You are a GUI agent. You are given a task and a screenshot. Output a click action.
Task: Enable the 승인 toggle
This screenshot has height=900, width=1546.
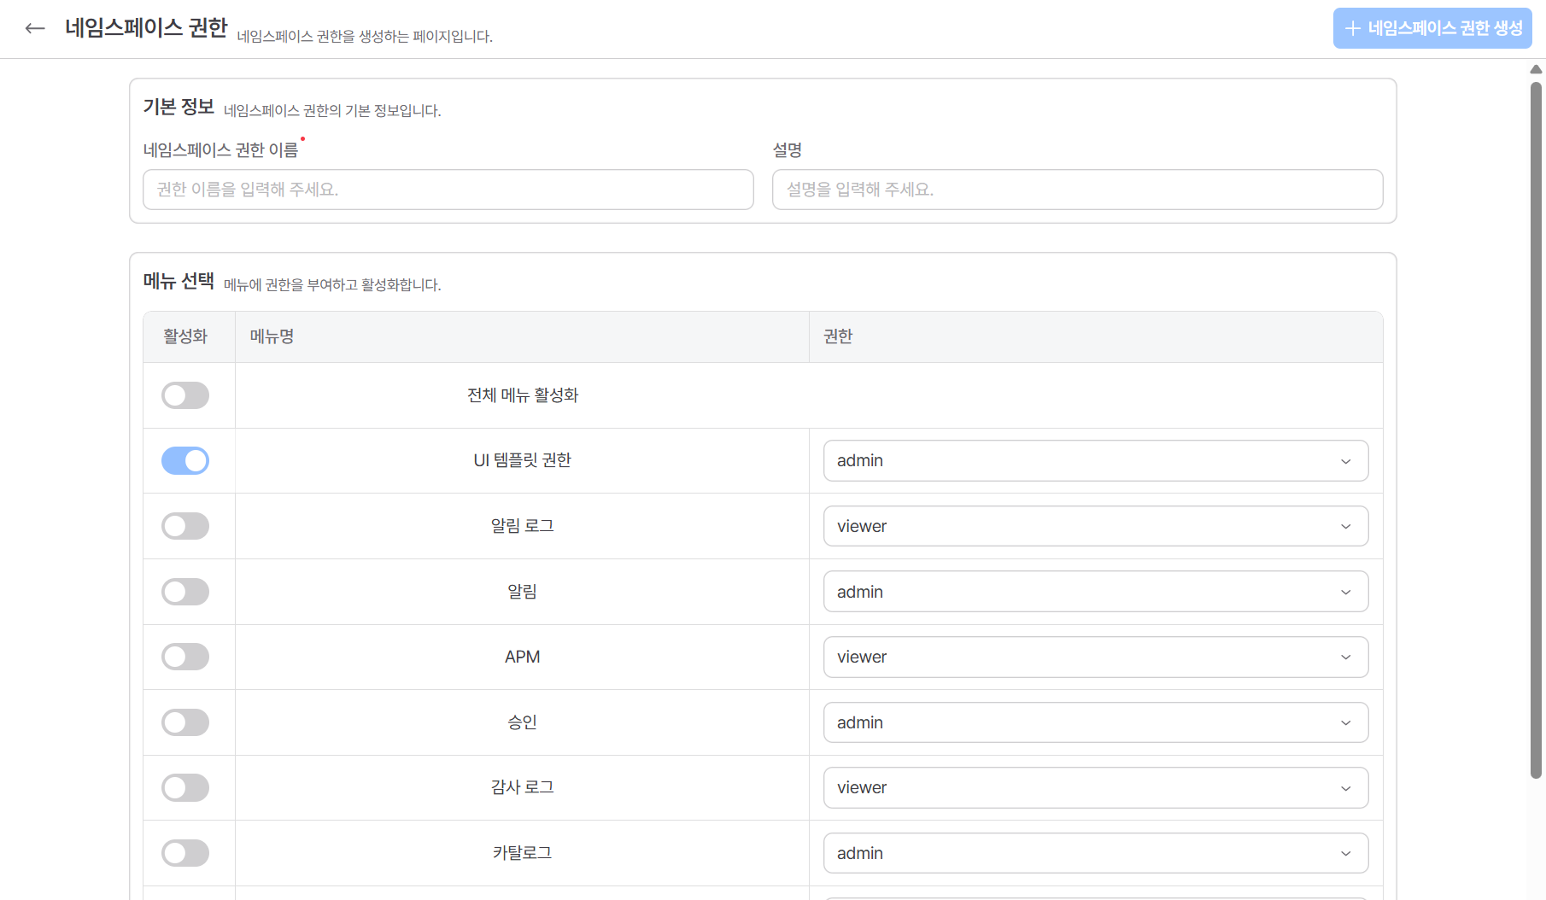coord(185,722)
